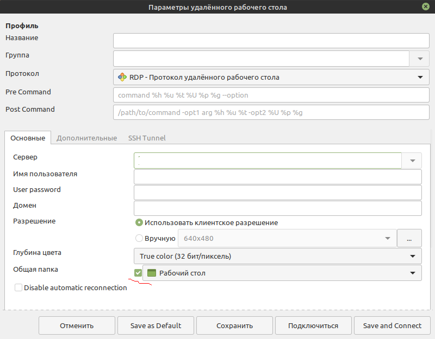This screenshot has height=339, width=435.
Task: Enable Disable automatic reconnection checkbox
Action: [x=18, y=287]
